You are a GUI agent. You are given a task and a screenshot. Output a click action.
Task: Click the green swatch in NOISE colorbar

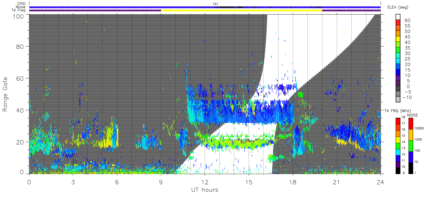point(411,146)
